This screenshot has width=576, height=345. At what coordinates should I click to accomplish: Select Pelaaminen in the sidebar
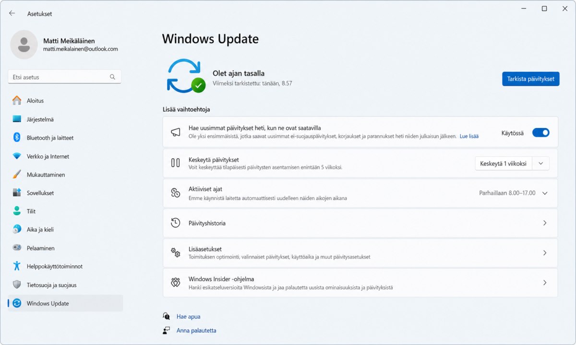coord(65,248)
